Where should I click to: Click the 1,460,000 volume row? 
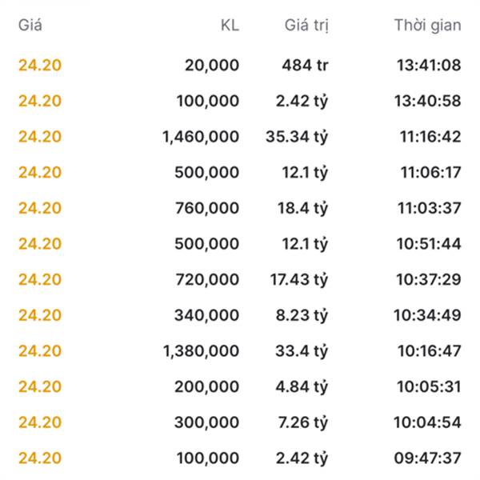coord(240,137)
